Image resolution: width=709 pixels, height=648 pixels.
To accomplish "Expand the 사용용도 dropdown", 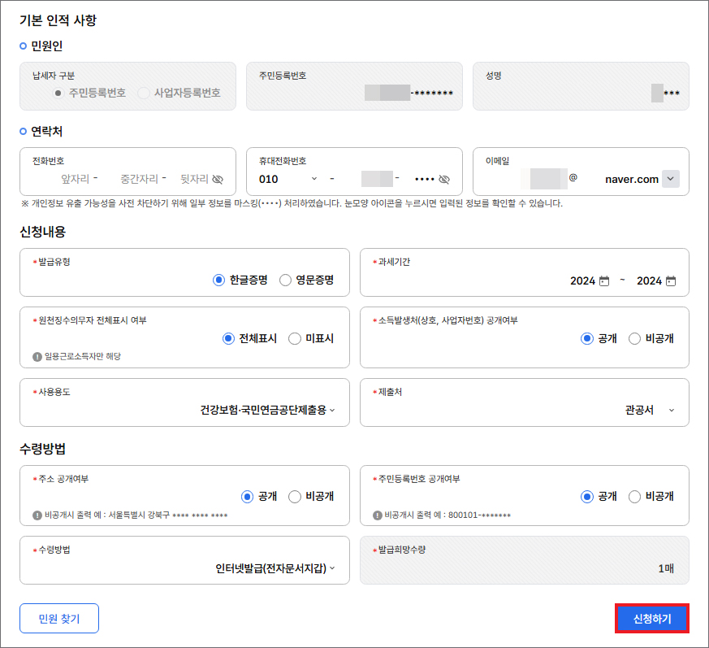I will [x=268, y=411].
